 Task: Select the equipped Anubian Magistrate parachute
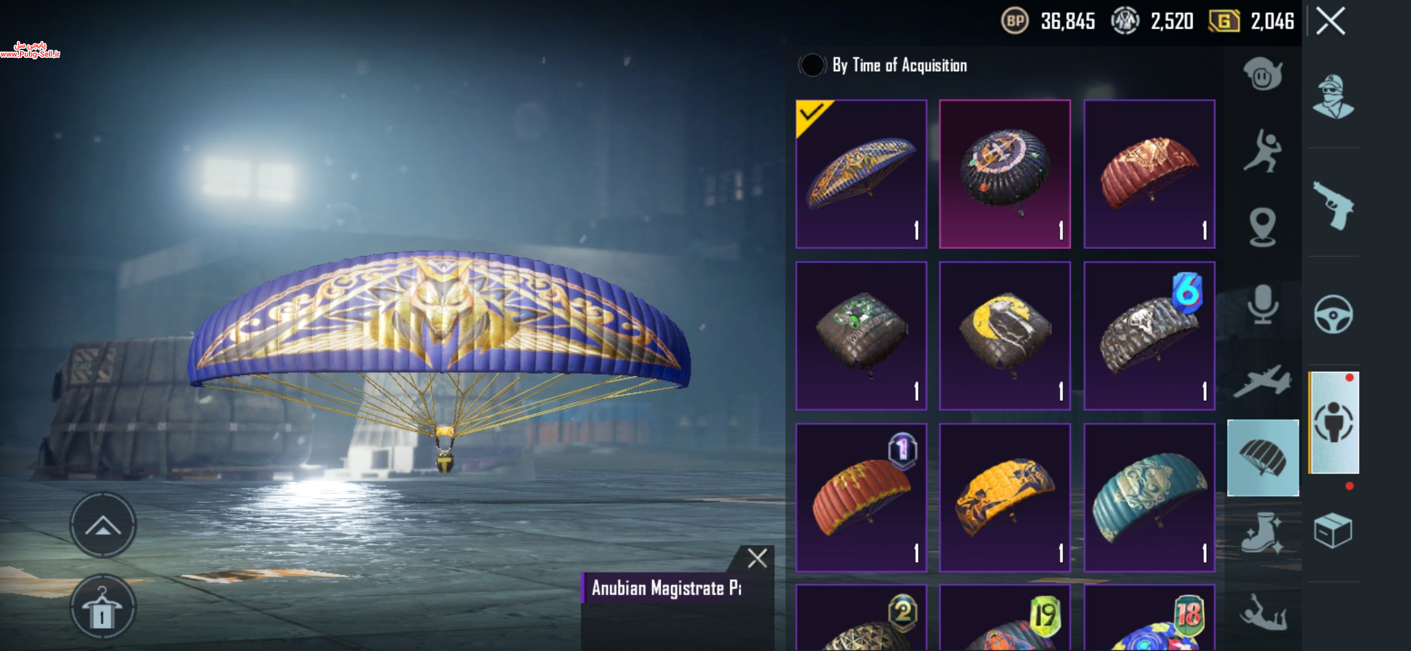(861, 174)
